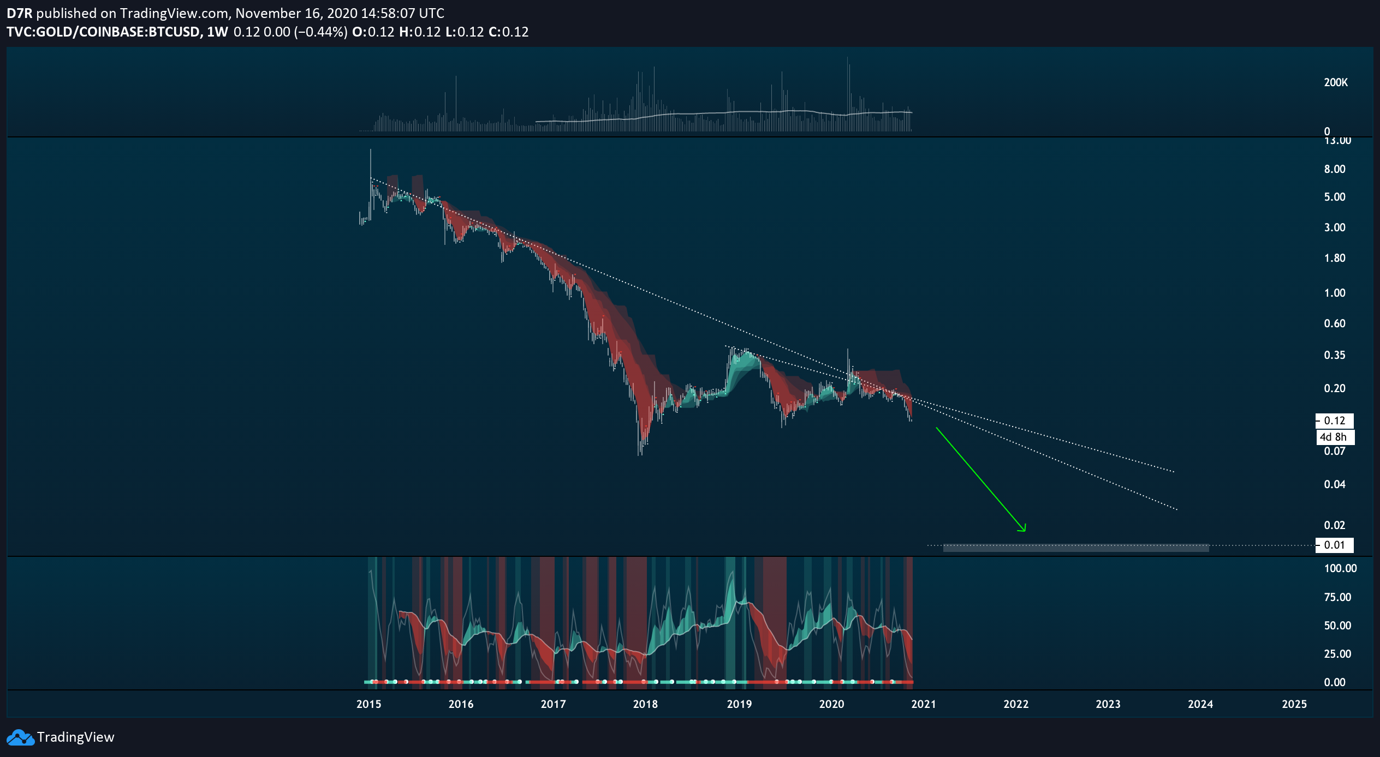The image size is (1380, 757).
Task: Click the 4d 8h countdown label
Action: (x=1335, y=437)
